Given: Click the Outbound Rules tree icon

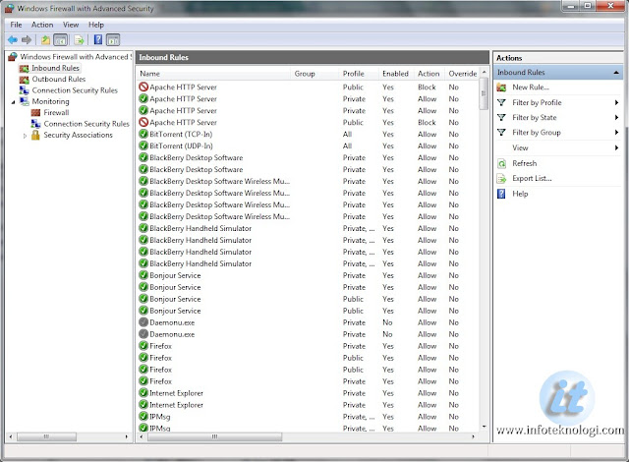Looking at the screenshot, I should point(24,80).
